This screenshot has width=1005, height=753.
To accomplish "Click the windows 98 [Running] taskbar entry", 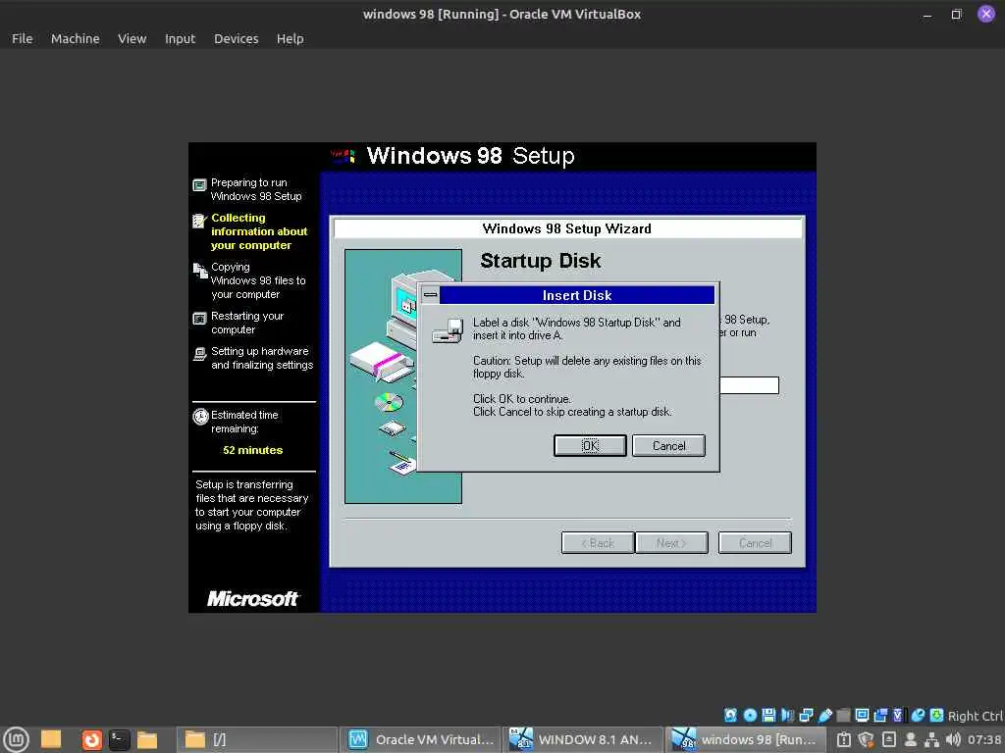I will pyautogui.click(x=746, y=739).
